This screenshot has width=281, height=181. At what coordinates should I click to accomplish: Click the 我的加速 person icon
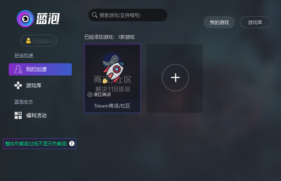18,69
